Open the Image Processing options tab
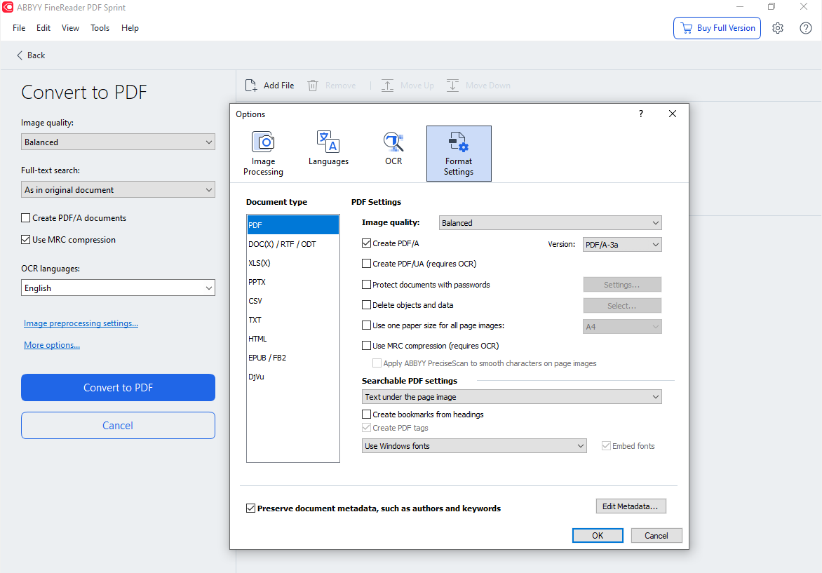Image resolution: width=822 pixels, height=573 pixels. coord(263,153)
